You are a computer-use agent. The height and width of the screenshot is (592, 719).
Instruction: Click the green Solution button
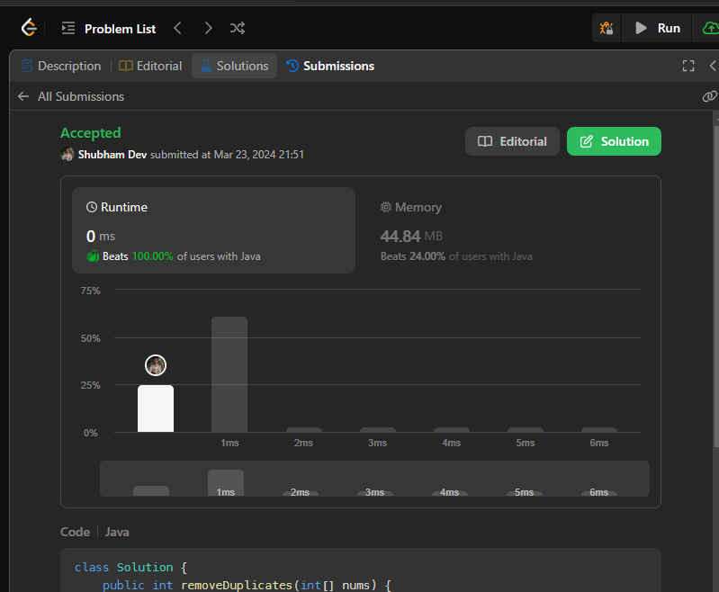pyautogui.click(x=614, y=141)
